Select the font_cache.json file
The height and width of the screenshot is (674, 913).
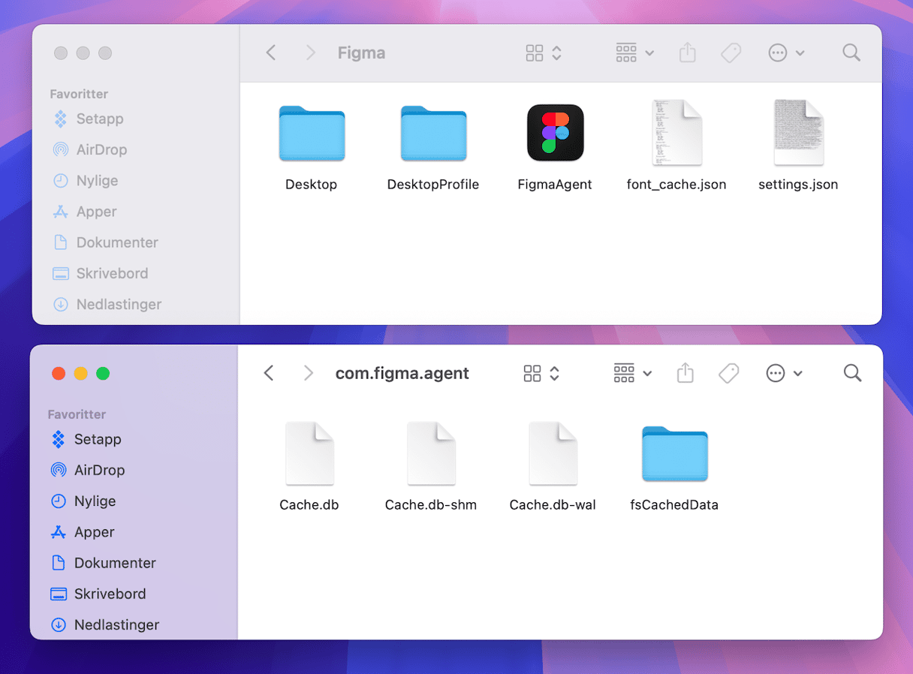(676, 133)
